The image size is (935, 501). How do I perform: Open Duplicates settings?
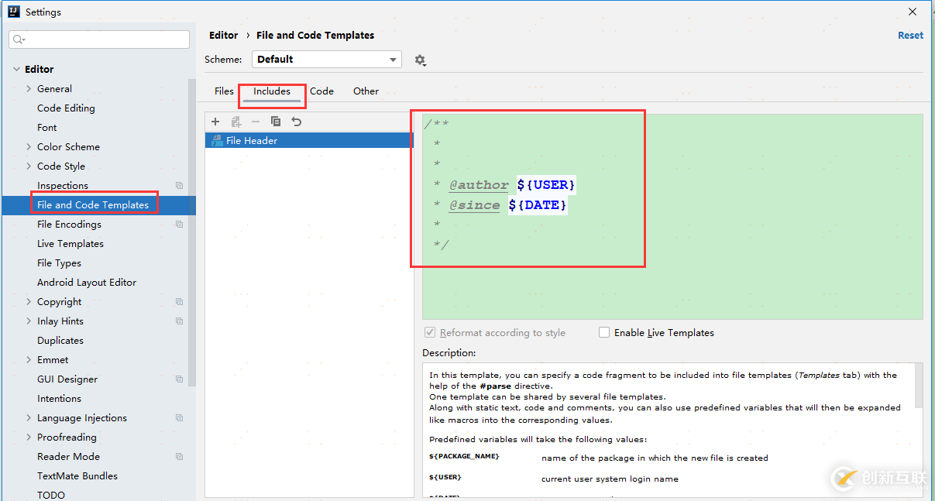(x=60, y=341)
